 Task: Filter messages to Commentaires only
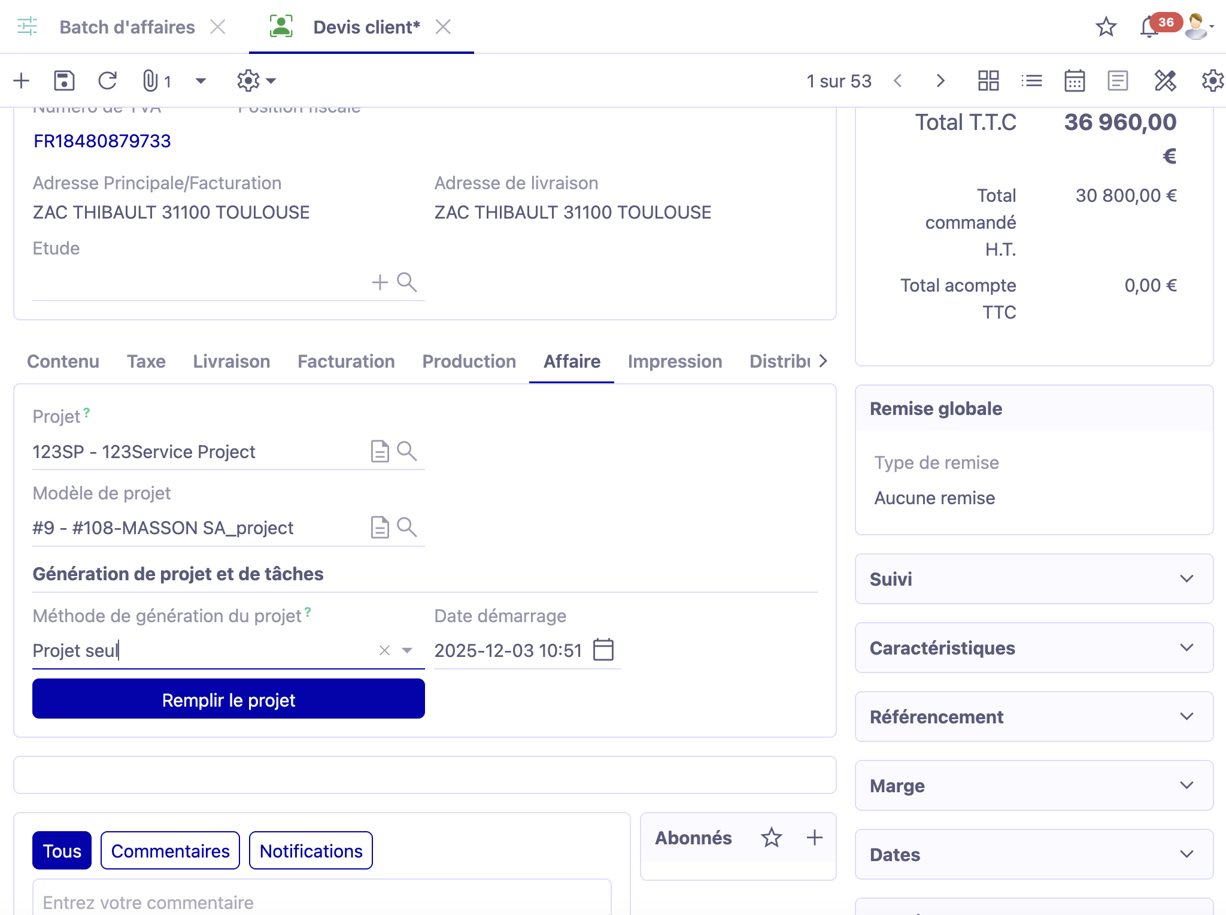pos(170,851)
